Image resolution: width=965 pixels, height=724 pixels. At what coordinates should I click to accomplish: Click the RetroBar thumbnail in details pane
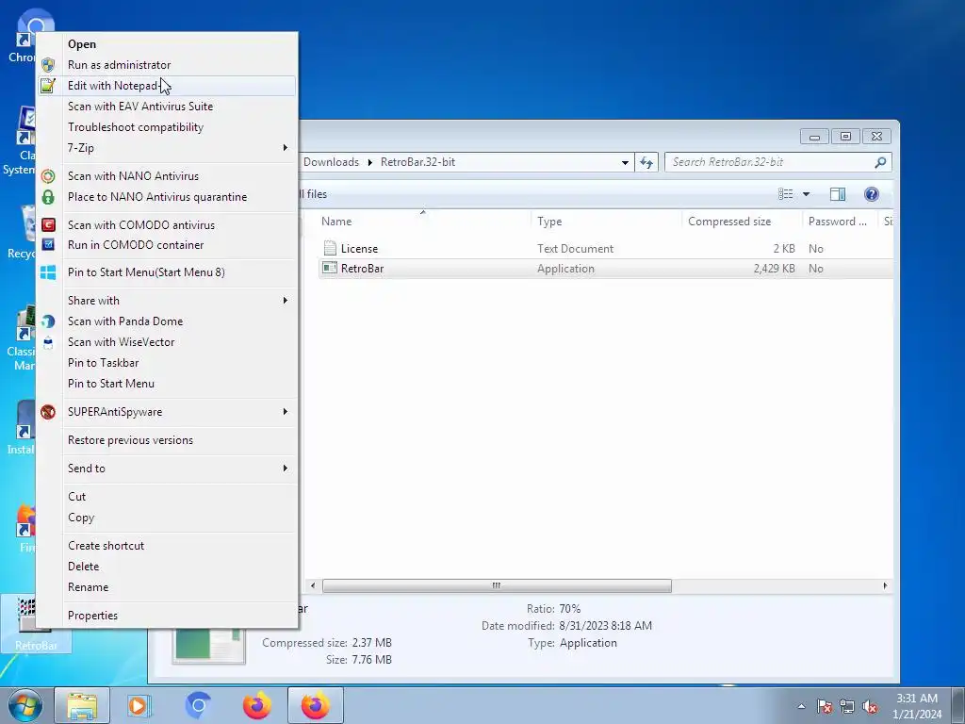coord(208,645)
